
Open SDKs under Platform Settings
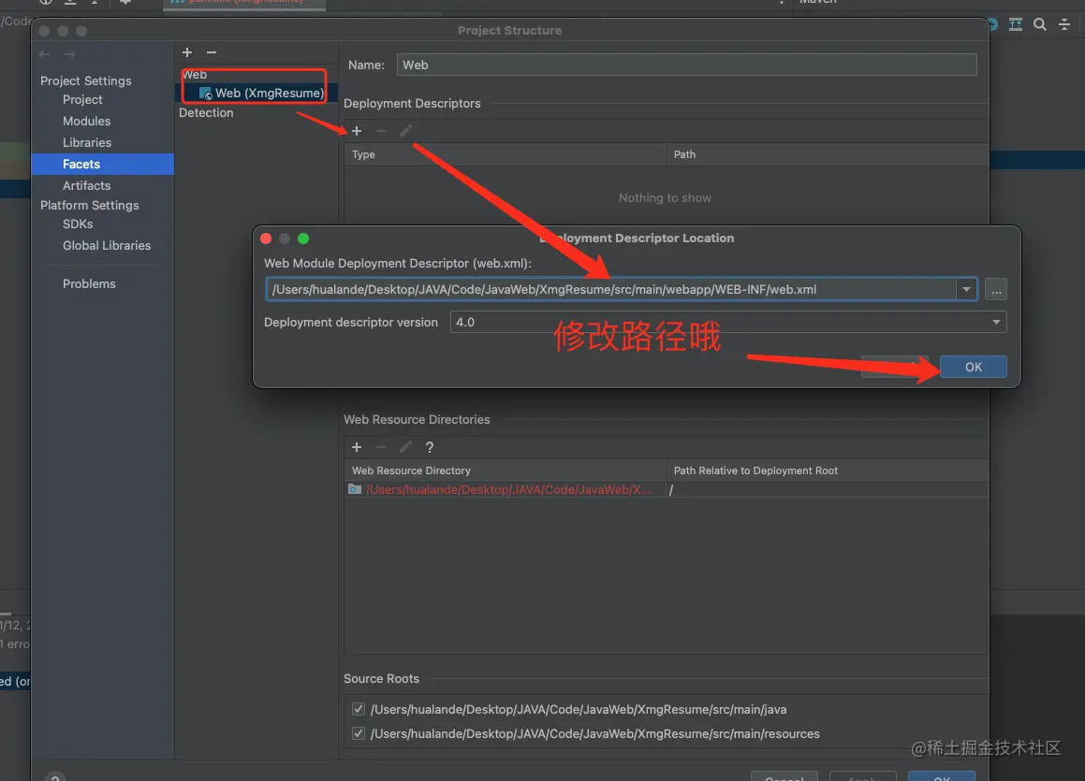[78, 224]
